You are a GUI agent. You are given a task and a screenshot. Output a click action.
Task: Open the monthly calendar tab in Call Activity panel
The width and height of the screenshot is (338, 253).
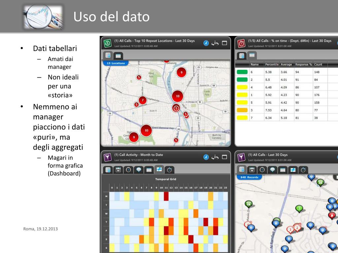tap(118, 170)
